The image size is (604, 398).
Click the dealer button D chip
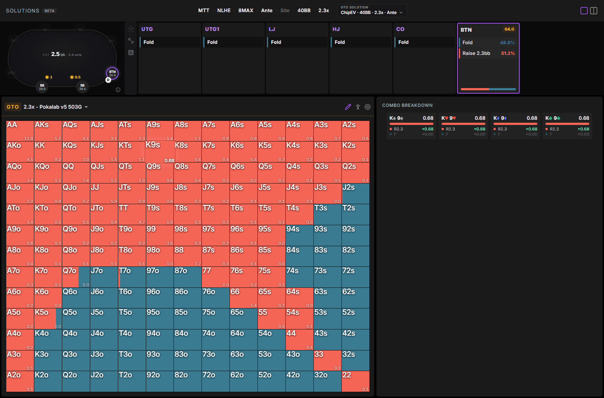(108, 80)
